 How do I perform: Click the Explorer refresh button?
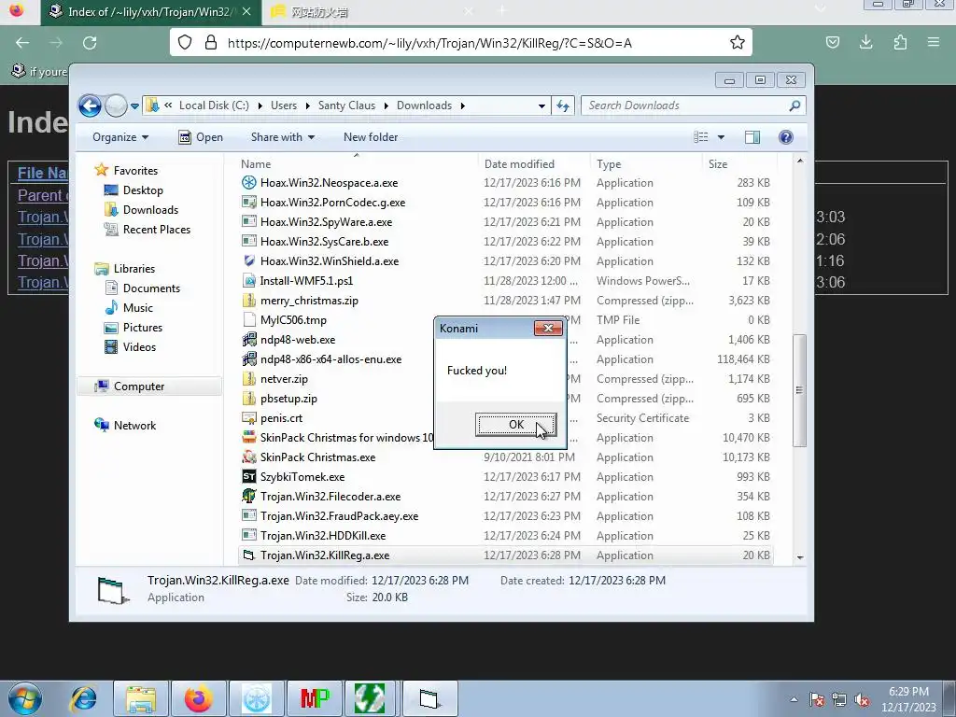pyautogui.click(x=563, y=106)
